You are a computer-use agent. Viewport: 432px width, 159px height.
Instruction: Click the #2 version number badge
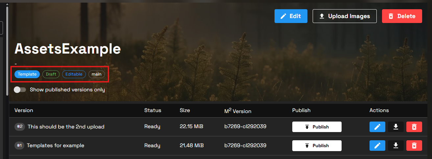pos(20,127)
